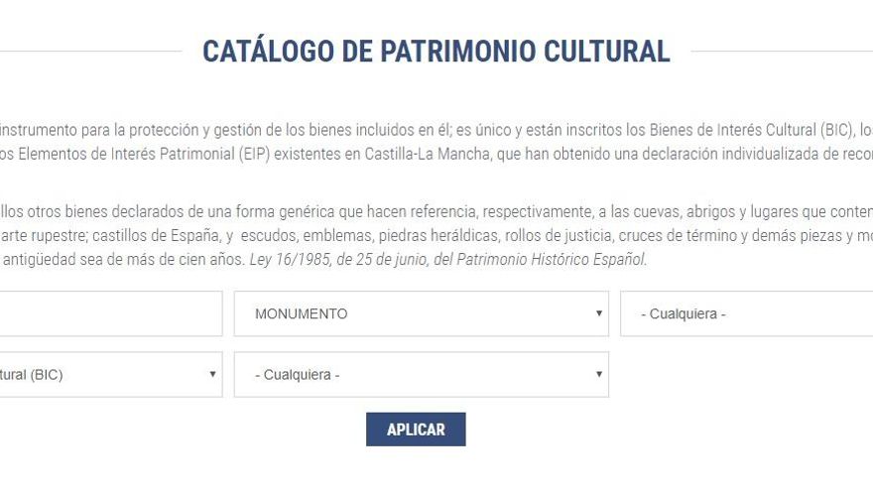Click the APLICAR button
873x491 pixels.
(x=416, y=430)
